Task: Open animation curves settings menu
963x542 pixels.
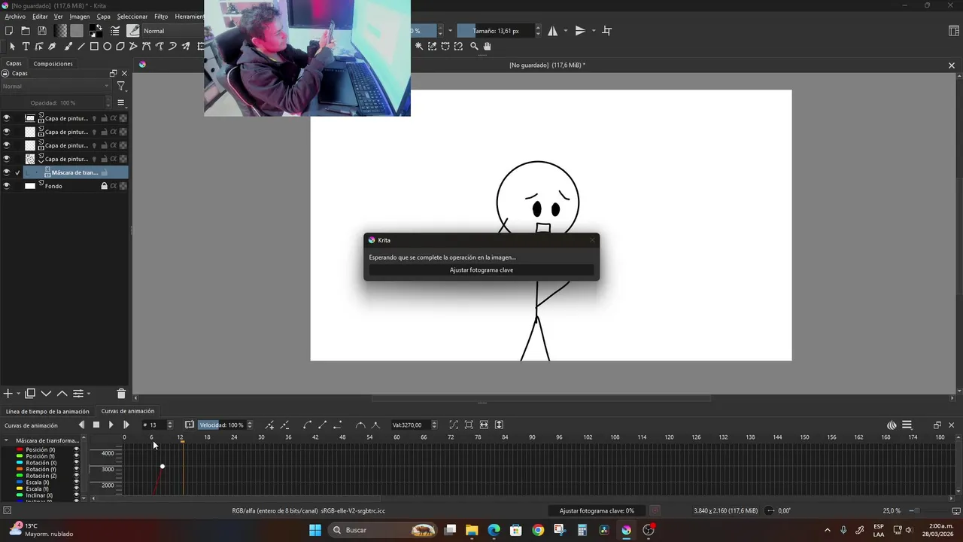Action: coord(907,425)
